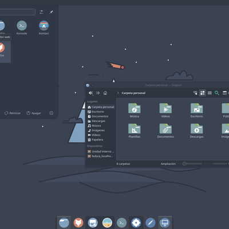Click the breadcrumb chevron before Carpeta personal
The width and height of the screenshot is (229, 229).
(118, 93)
